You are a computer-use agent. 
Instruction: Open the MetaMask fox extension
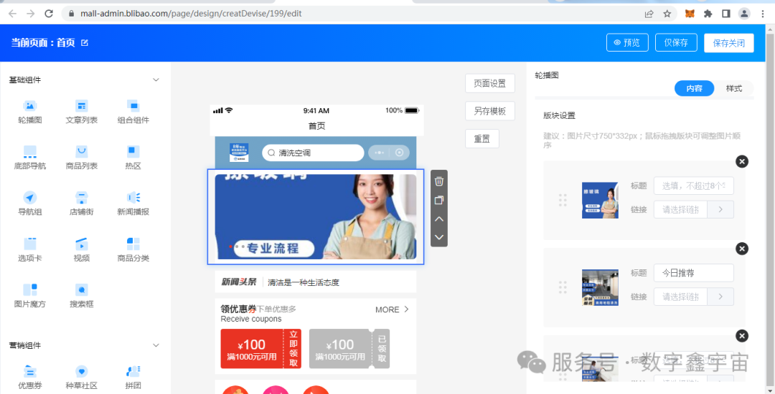(690, 14)
